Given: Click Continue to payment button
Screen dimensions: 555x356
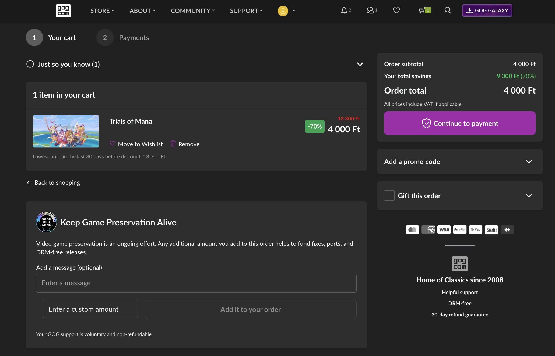Looking at the screenshot, I should click(x=460, y=123).
